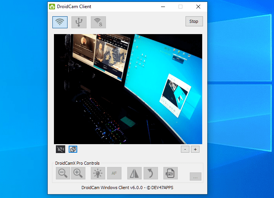274x198 pixels.
Task: Minimize the DroidCam Client window
Action: click(163, 7)
